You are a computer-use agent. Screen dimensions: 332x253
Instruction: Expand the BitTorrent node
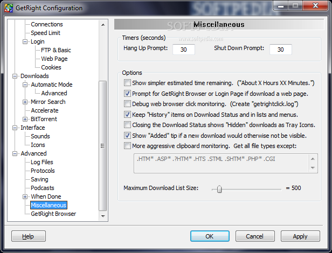click(25, 120)
